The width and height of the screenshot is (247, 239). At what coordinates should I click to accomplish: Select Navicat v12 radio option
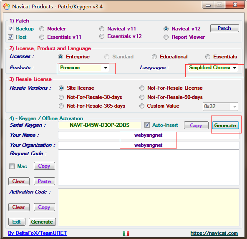[x=166, y=29]
